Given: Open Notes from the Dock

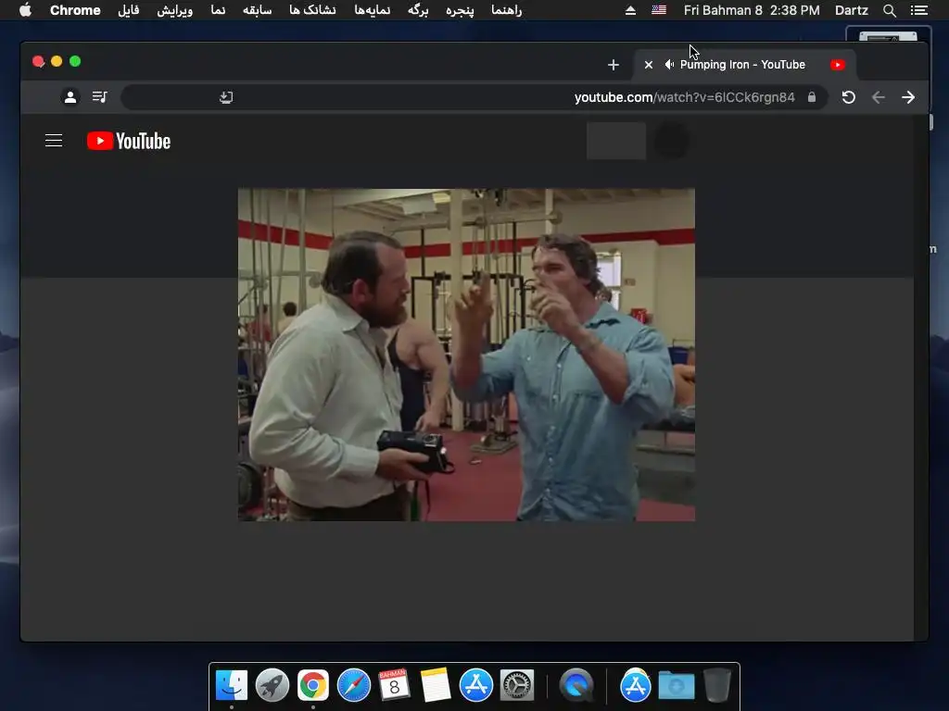Looking at the screenshot, I should click(436, 686).
